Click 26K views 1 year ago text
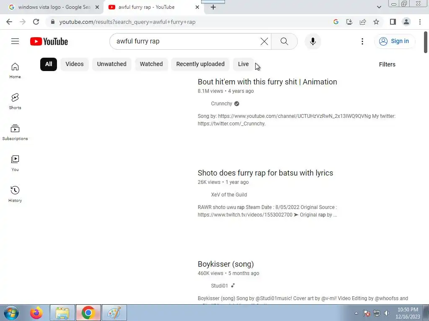The width and height of the screenshot is (429, 321). point(223,182)
